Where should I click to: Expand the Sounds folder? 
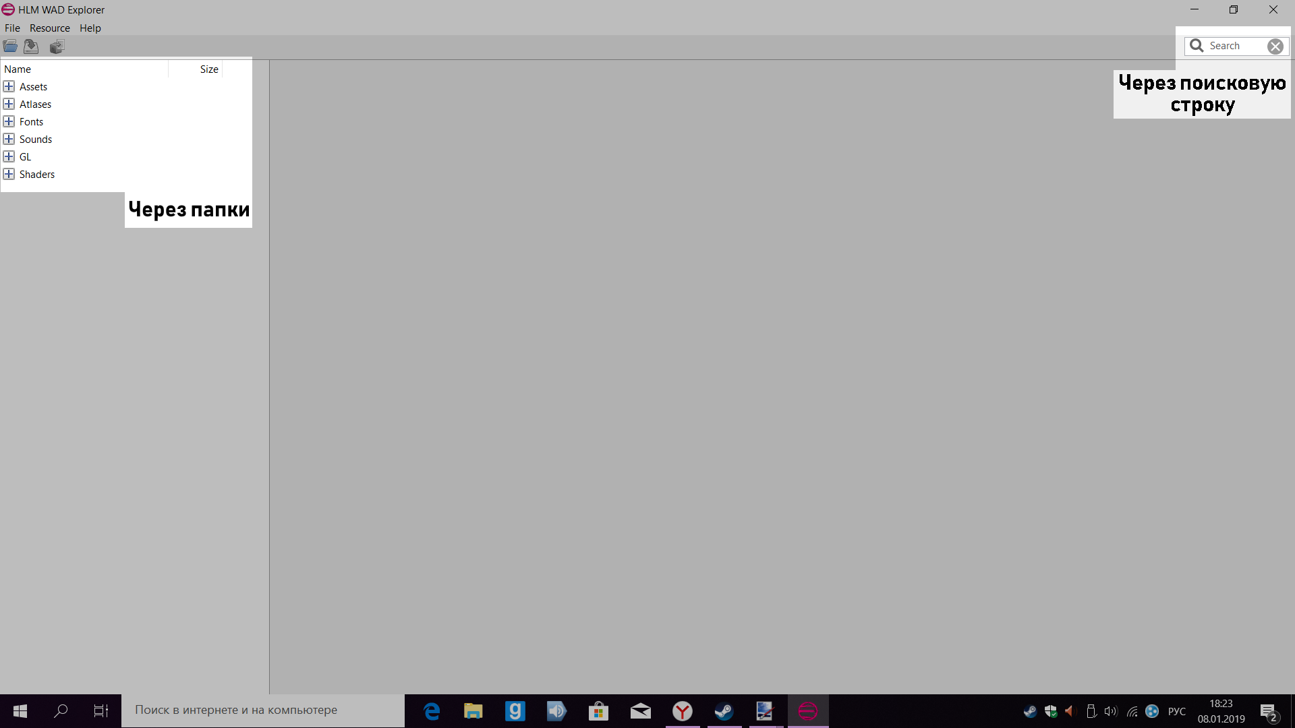[9, 140]
